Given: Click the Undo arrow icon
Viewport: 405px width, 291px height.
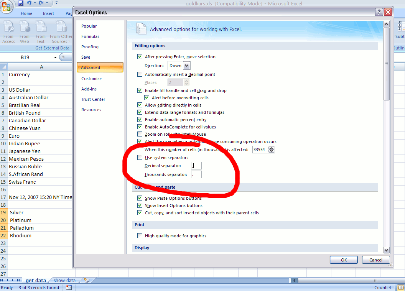Looking at the screenshot, I should 29,3.
